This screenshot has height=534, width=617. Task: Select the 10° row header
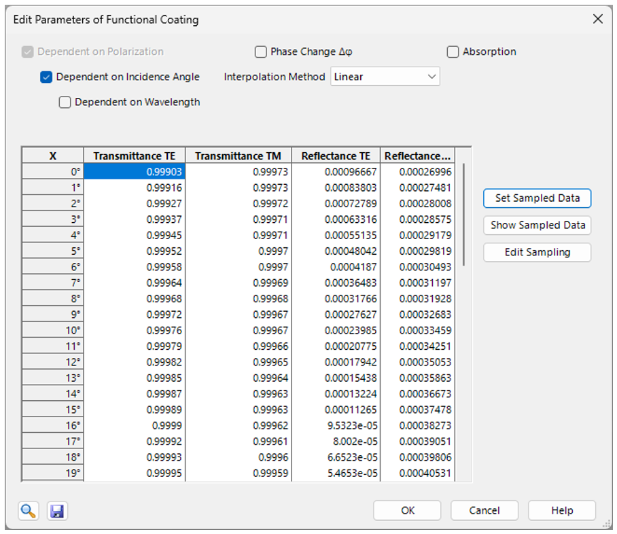[53, 330]
